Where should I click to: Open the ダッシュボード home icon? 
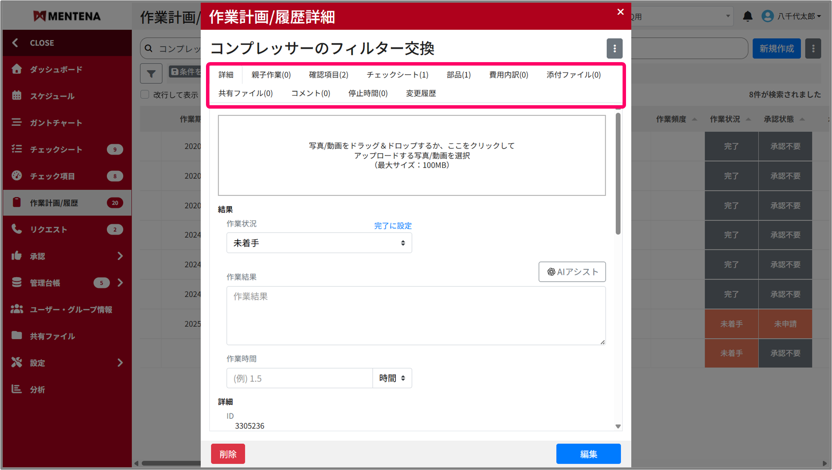point(16,69)
